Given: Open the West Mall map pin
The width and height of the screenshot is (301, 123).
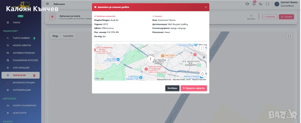Looking at the screenshot, I should tap(118, 59).
